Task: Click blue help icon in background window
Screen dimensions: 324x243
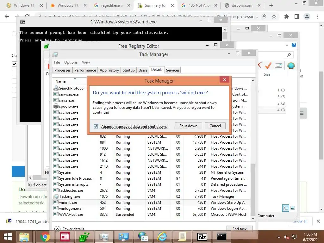Action: click(x=294, y=45)
